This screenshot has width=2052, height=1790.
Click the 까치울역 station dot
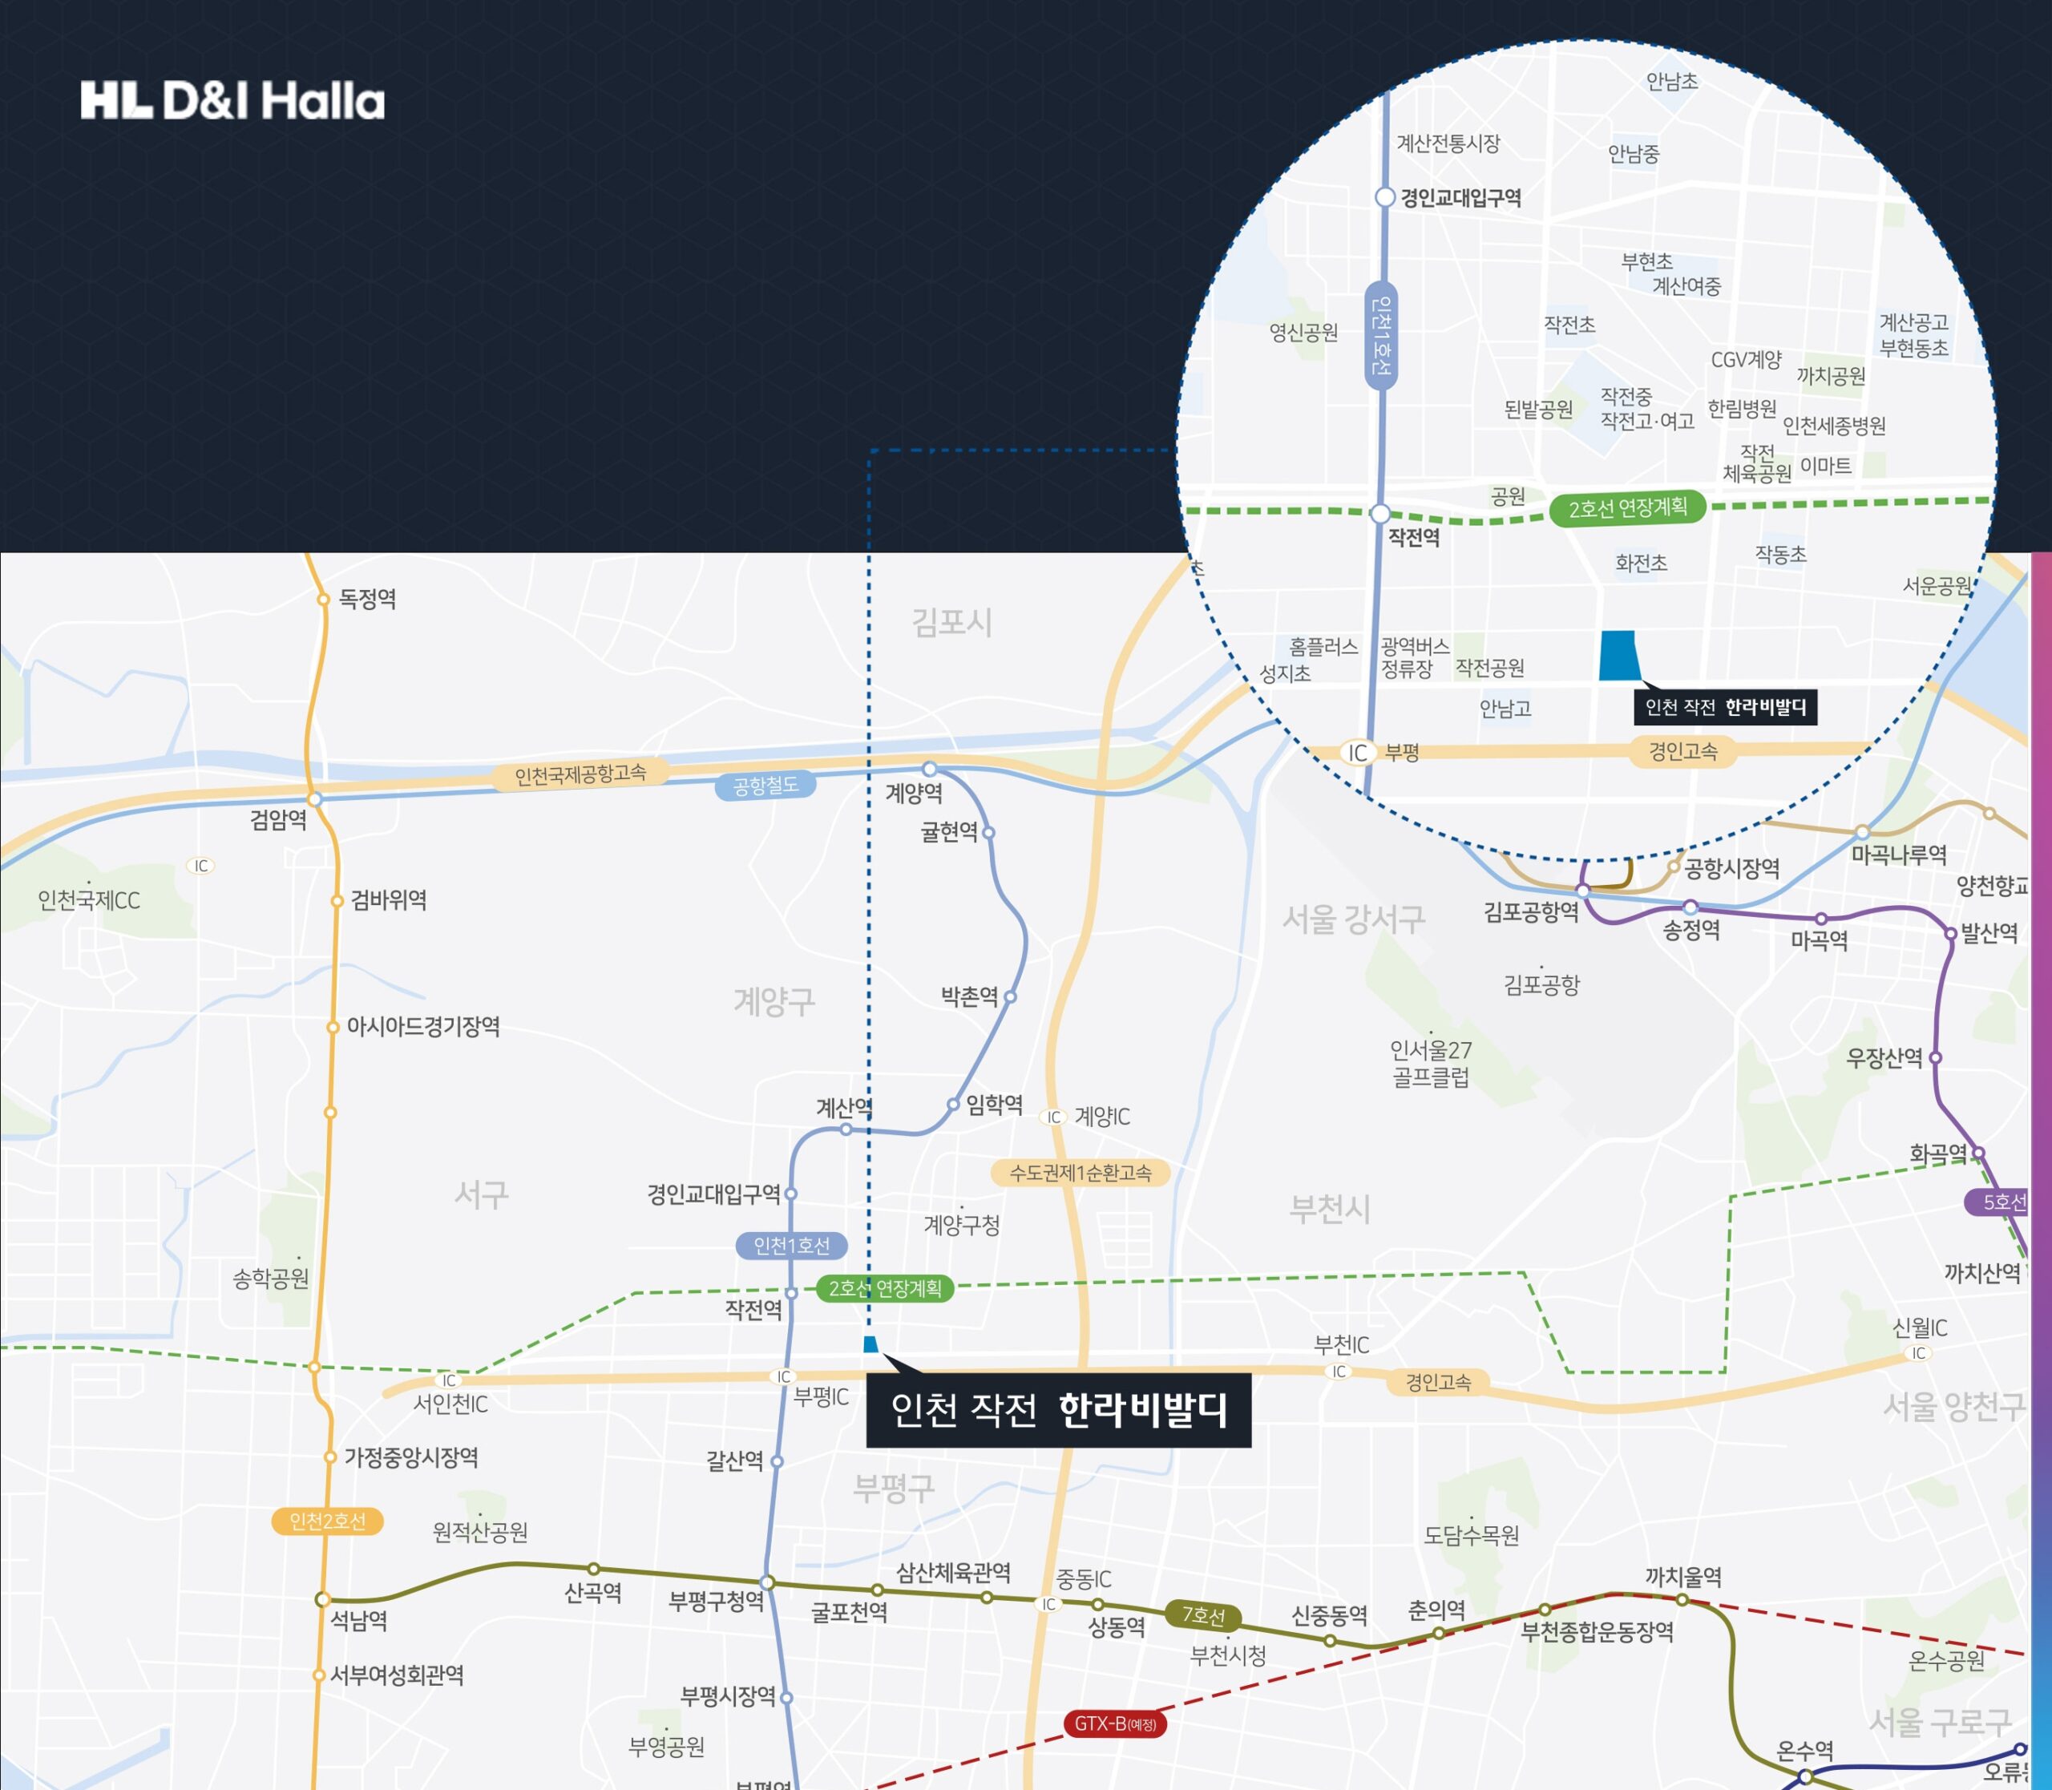click(x=1682, y=1599)
